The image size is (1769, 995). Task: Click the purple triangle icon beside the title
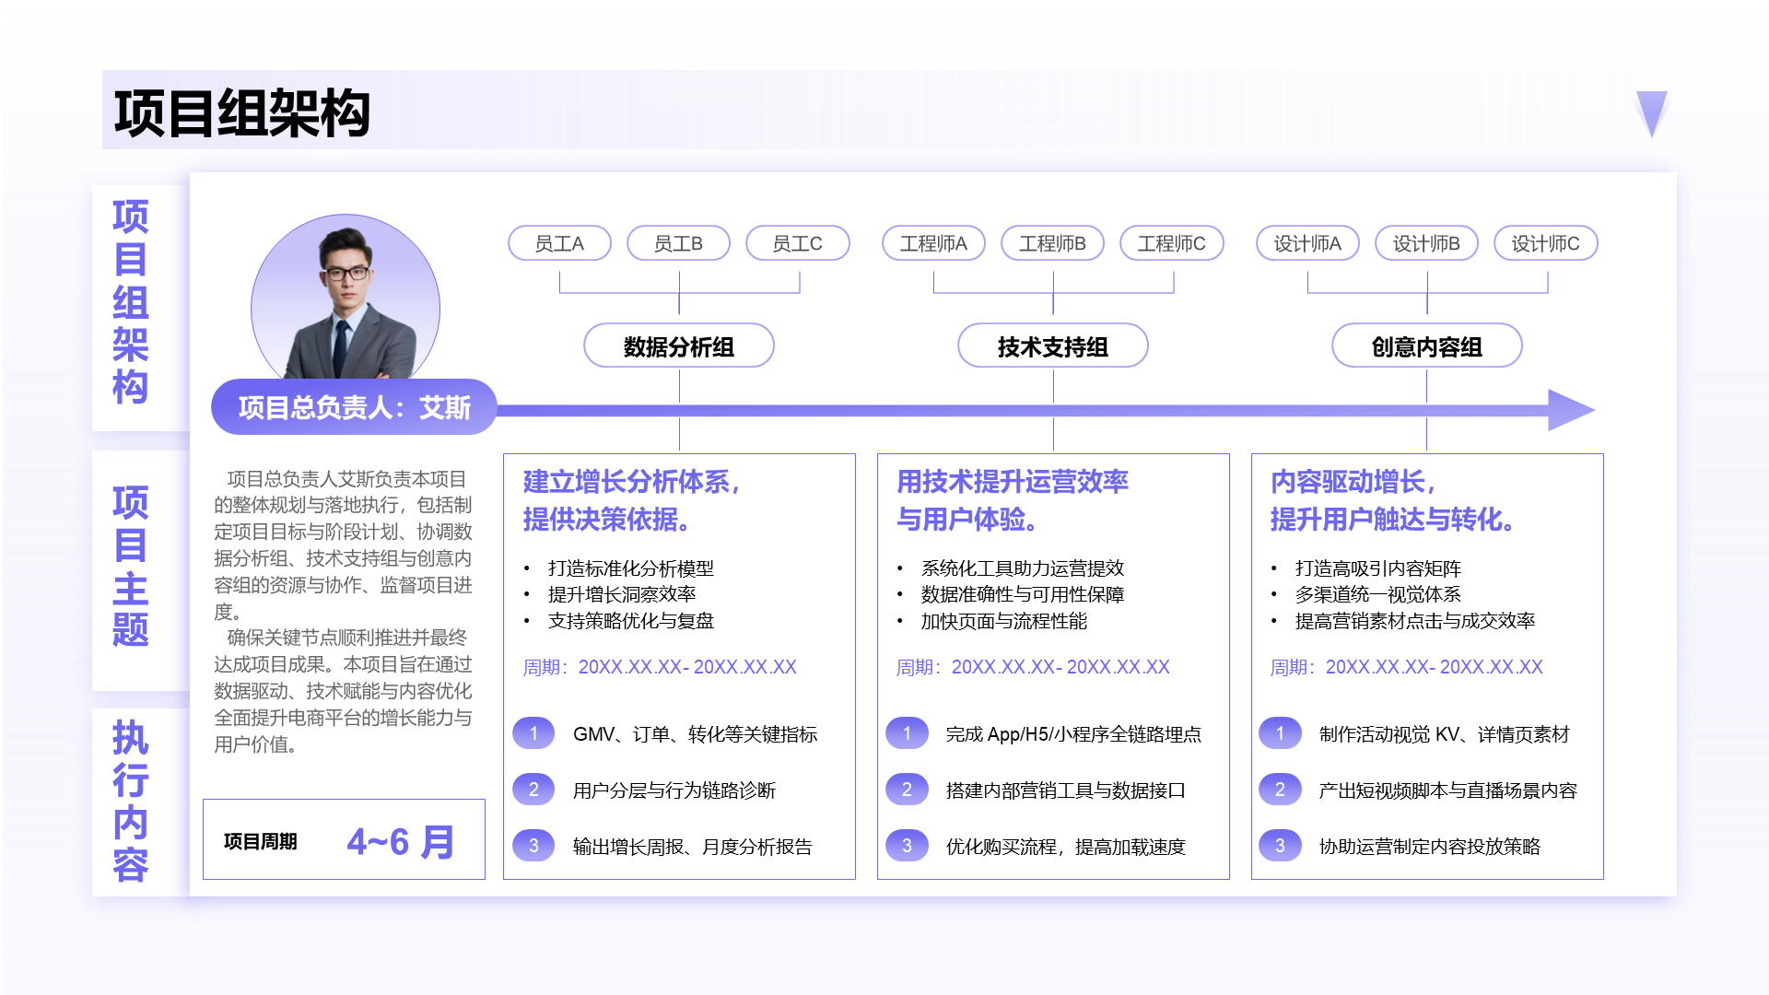tap(1654, 112)
